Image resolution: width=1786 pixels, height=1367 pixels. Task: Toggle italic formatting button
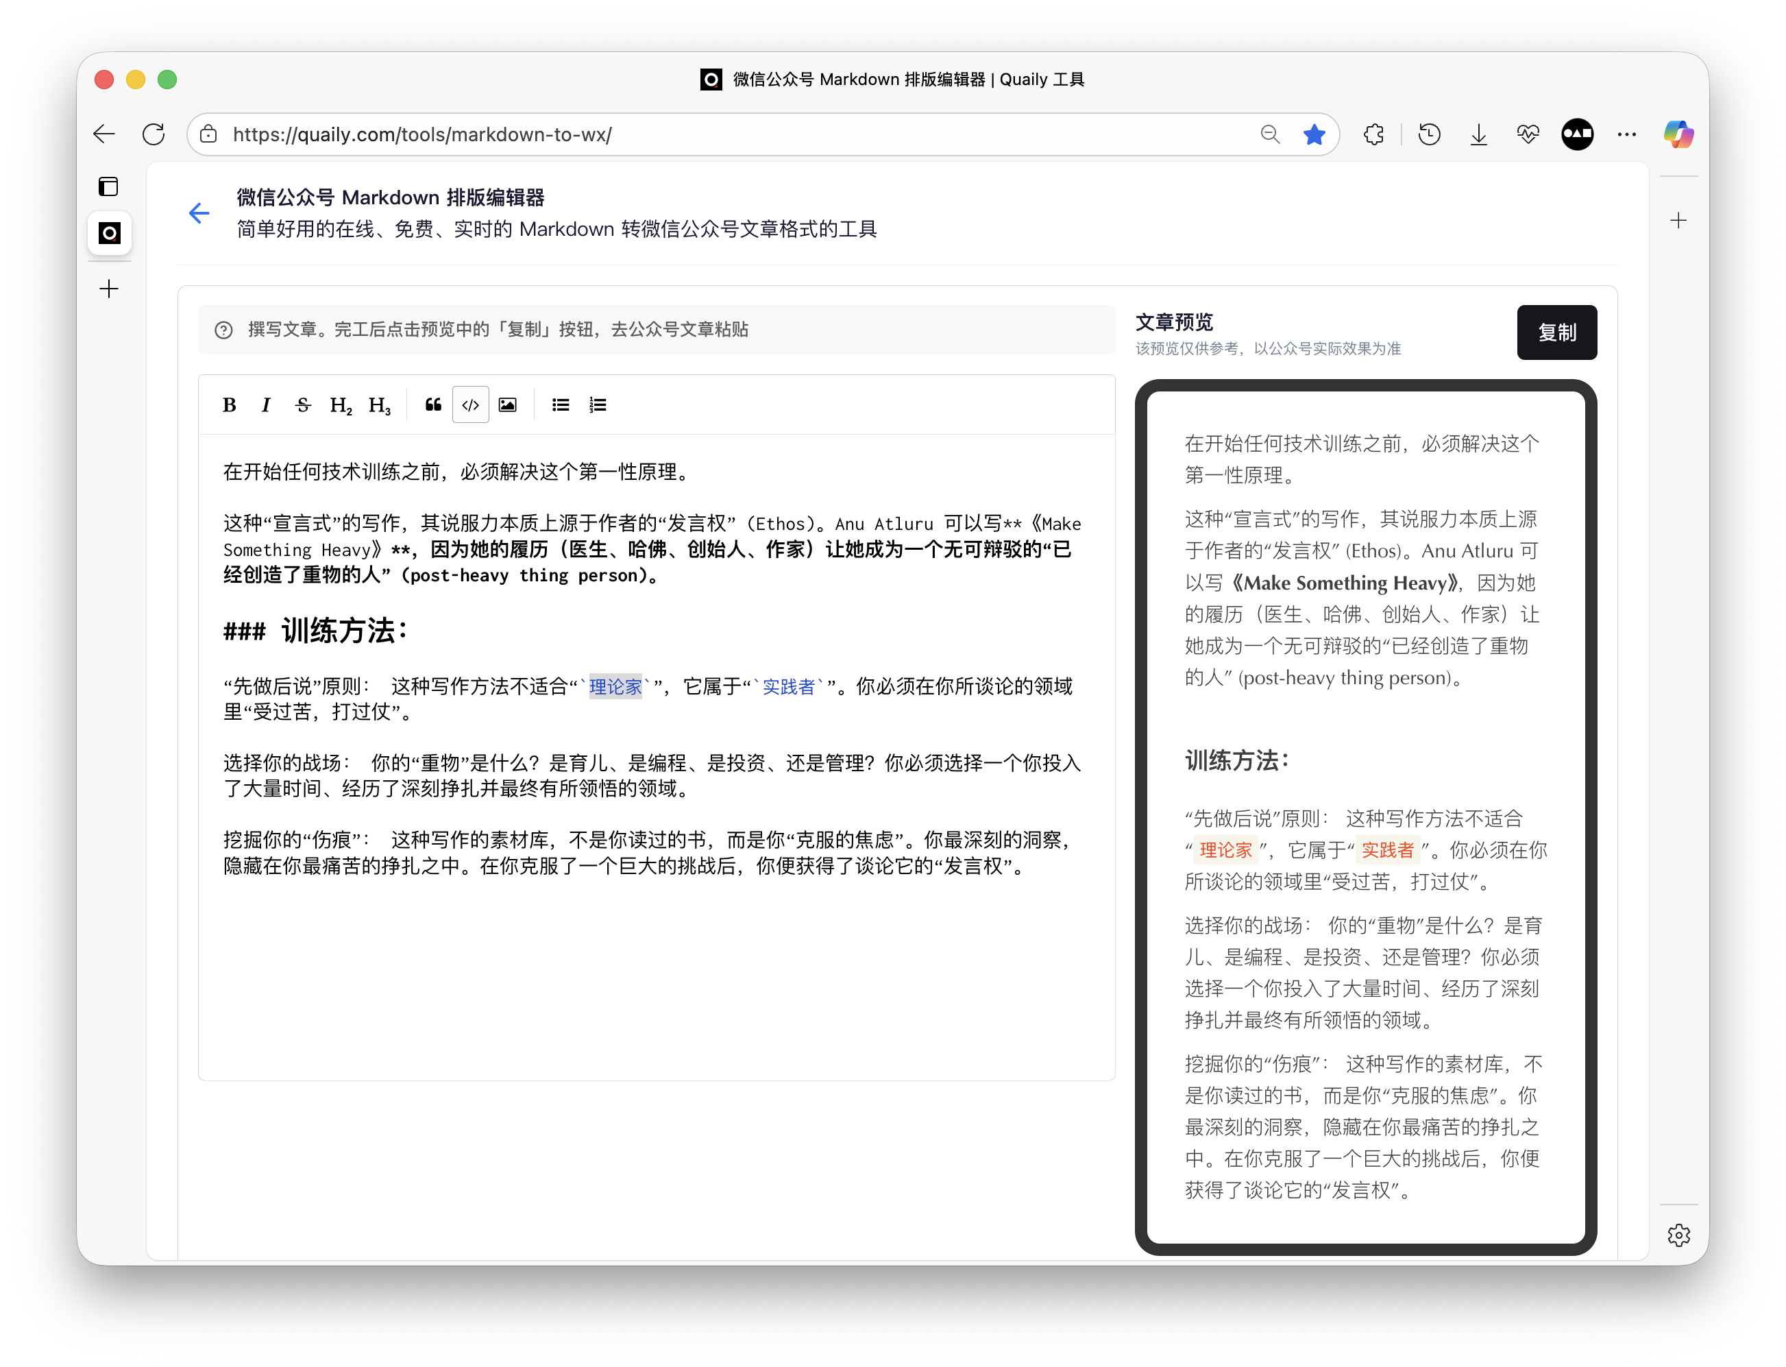[266, 404]
